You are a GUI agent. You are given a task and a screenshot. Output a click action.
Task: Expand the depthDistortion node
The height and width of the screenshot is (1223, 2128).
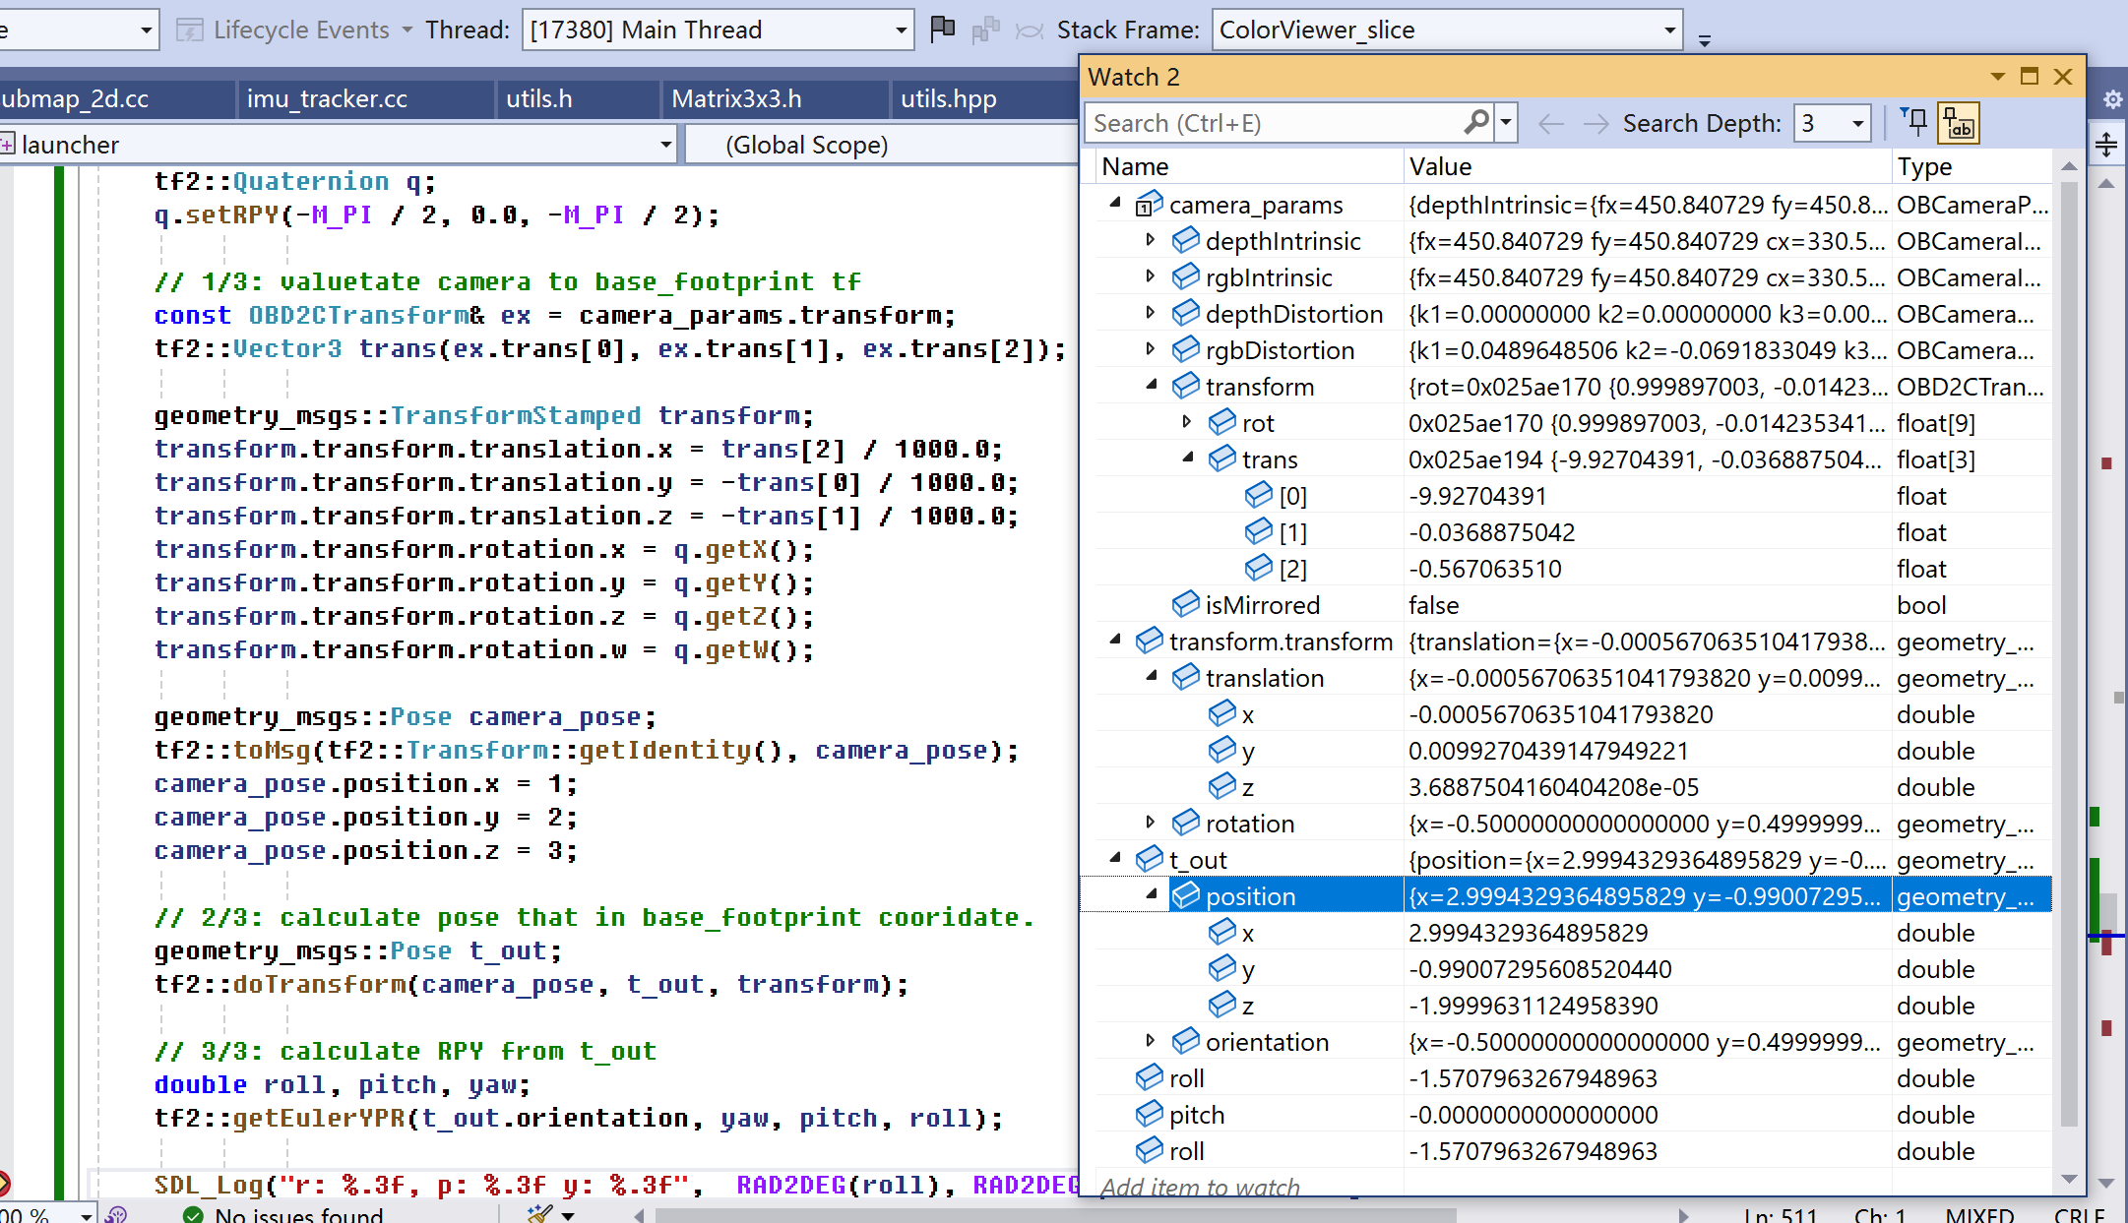(1151, 313)
